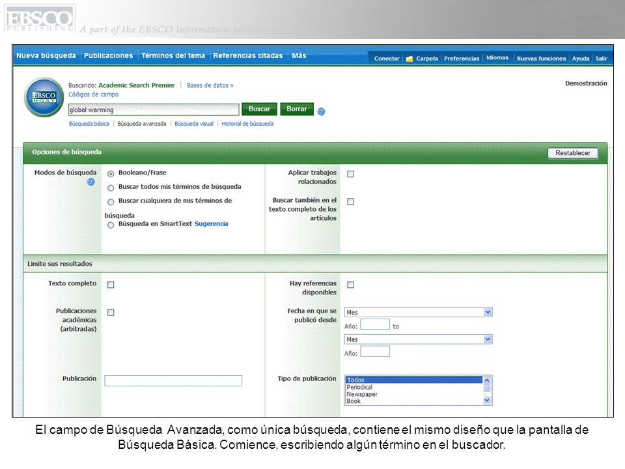625x469 pixels.
Task: Click the Limite sus resultados heading
Action: (60, 264)
